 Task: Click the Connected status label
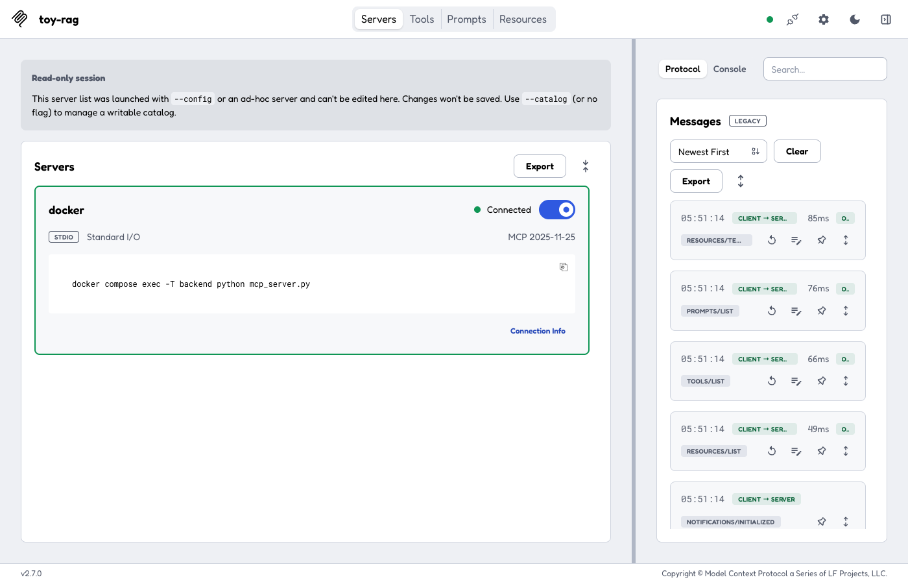coord(509,210)
